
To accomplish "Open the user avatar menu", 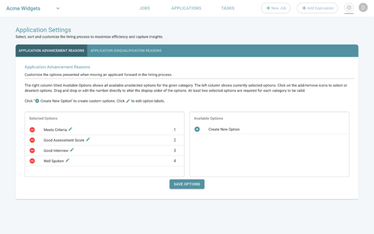I will pyautogui.click(x=363, y=8).
